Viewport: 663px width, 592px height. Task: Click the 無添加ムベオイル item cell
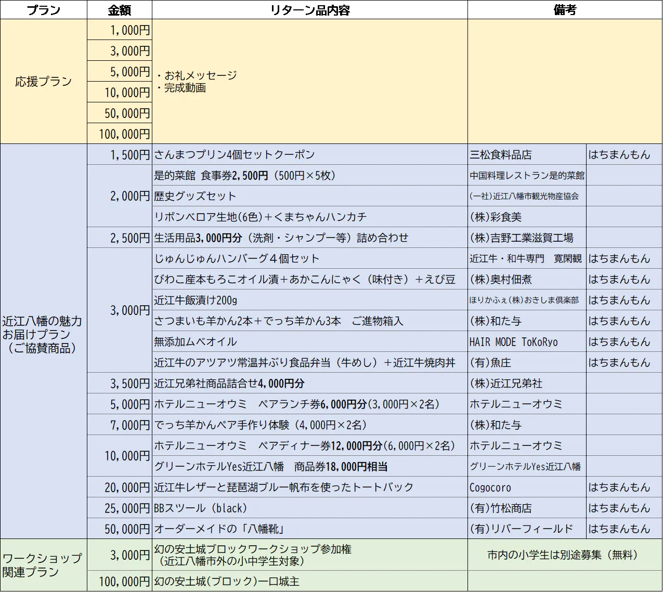310,341
